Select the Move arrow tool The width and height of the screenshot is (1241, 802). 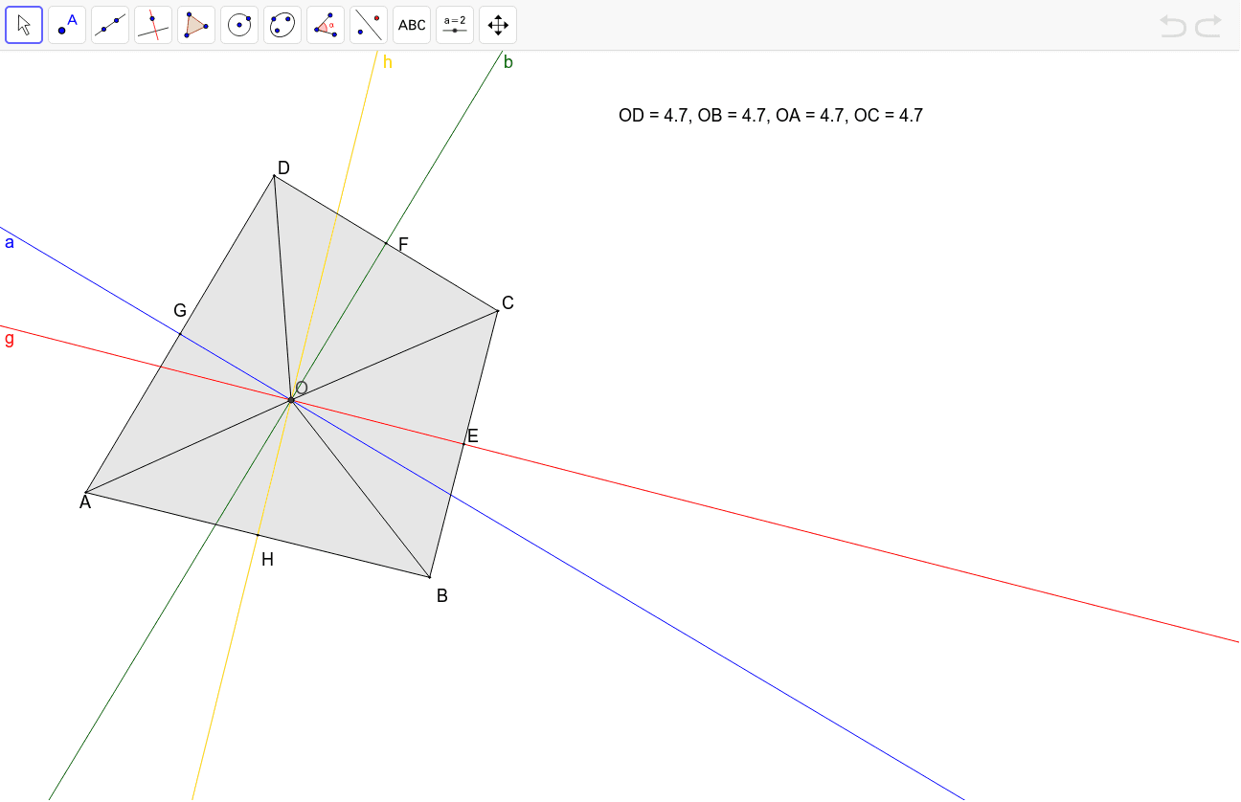pyautogui.click(x=24, y=25)
